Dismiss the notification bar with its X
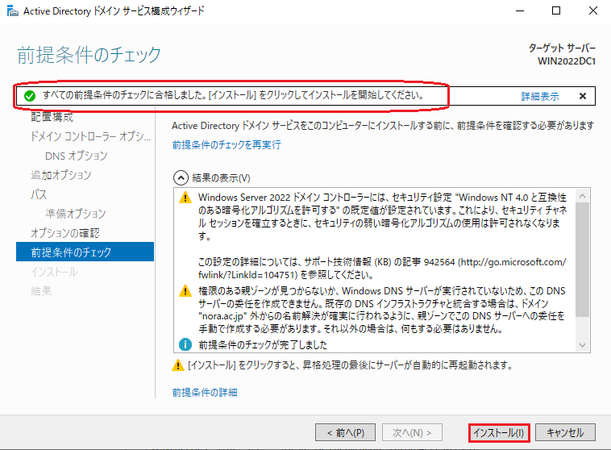 pos(583,96)
